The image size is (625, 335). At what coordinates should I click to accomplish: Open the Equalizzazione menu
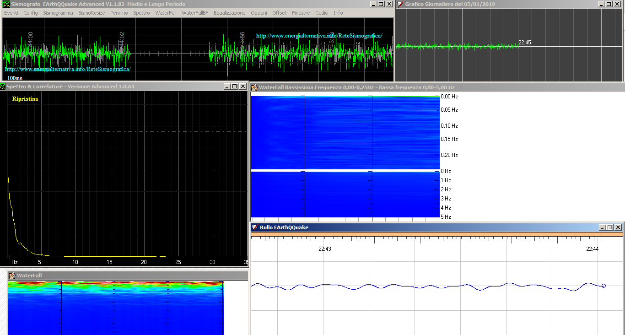(229, 13)
